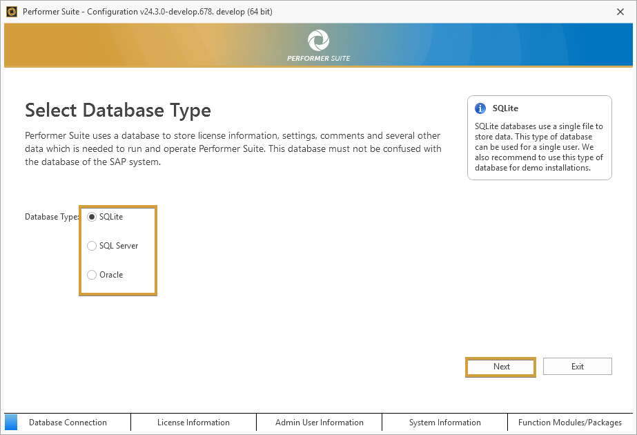The image size is (637, 435).
Task: Open Function Modules/Packages step
Action: [570, 423]
